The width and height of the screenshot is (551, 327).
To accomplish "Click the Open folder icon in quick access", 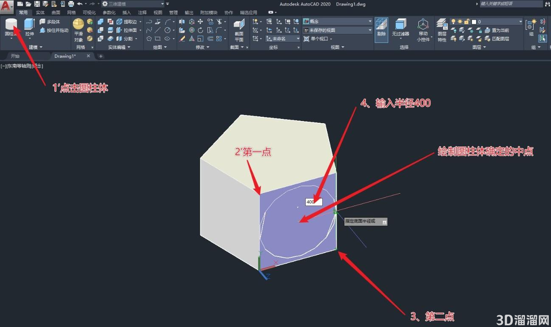I will pyautogui.click(x=28, y=4).
